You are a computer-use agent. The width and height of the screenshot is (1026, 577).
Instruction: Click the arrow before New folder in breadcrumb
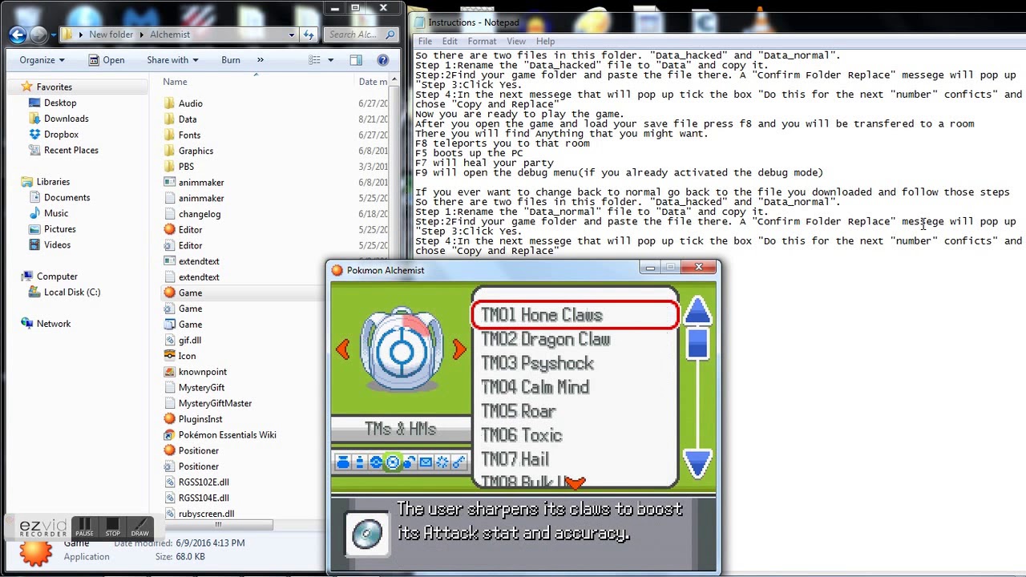click(82, 34)
